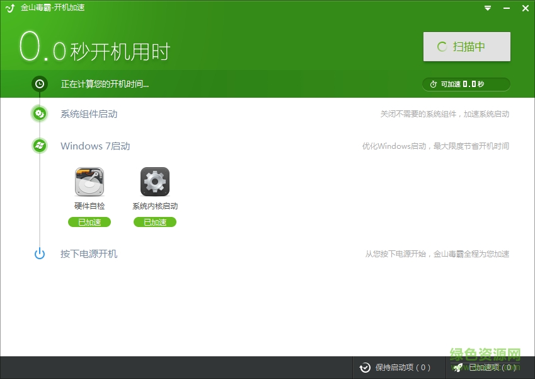
Task: Click the clock icon beside 正在计算您的开机时间
Action: click(x=40, y=84)
